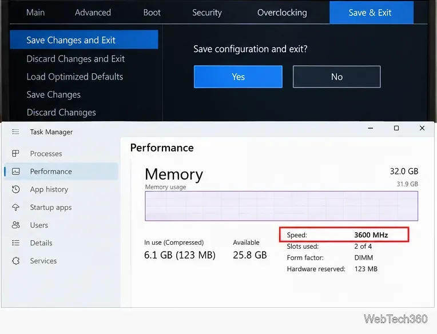Click the Memory usage graph

coord(281,206)
